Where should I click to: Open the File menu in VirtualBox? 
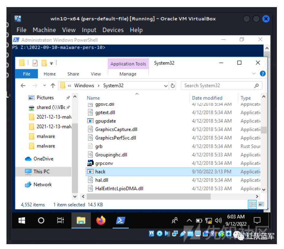(21, 30)
